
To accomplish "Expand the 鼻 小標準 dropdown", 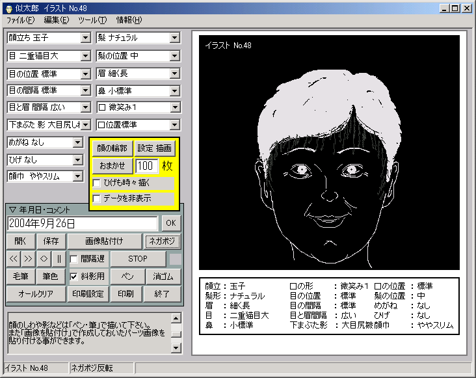I will (x=174, y=91).
